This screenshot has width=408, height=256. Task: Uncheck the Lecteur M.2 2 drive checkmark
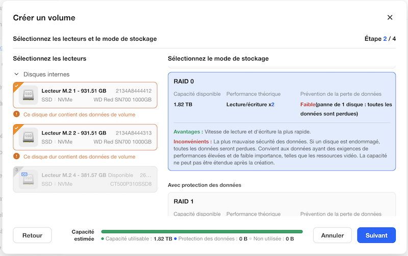click(17, 128)
